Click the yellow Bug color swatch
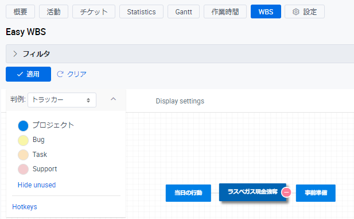 [23, 140]
